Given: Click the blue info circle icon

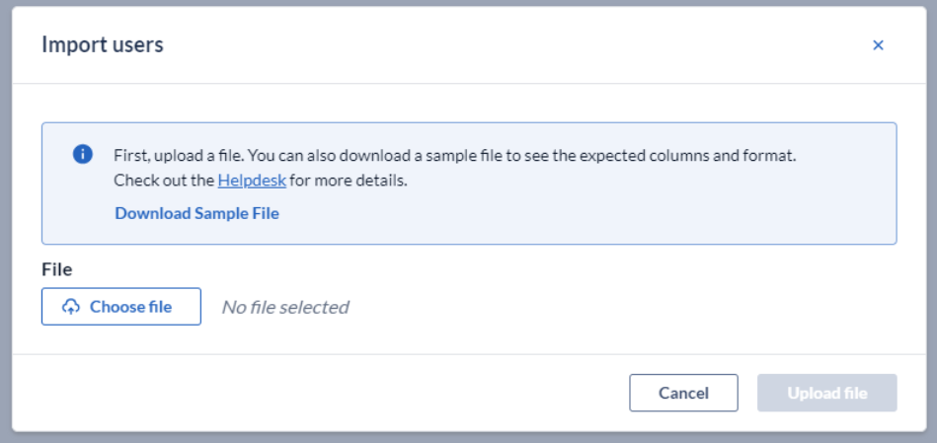Looking at the screenshot, I should 83,155.
